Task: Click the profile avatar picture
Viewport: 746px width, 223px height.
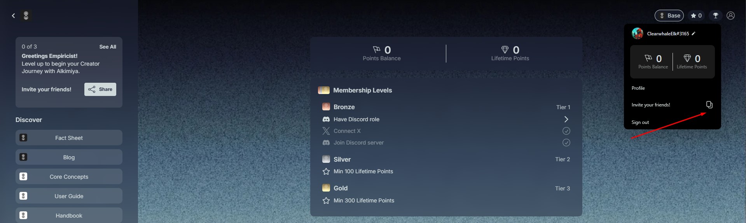Action: click(x=638, y=34)
